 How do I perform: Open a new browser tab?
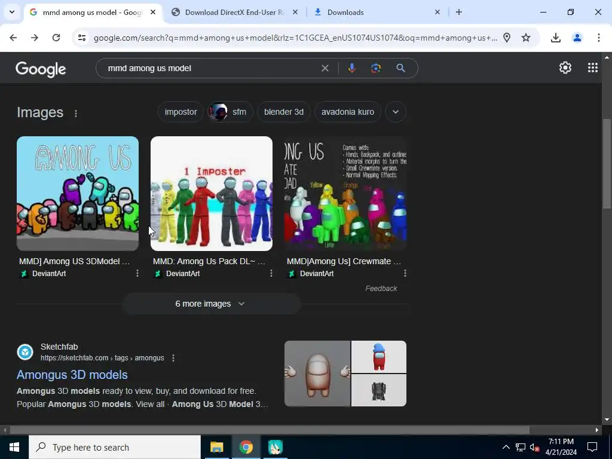click(x=459, y=12)
